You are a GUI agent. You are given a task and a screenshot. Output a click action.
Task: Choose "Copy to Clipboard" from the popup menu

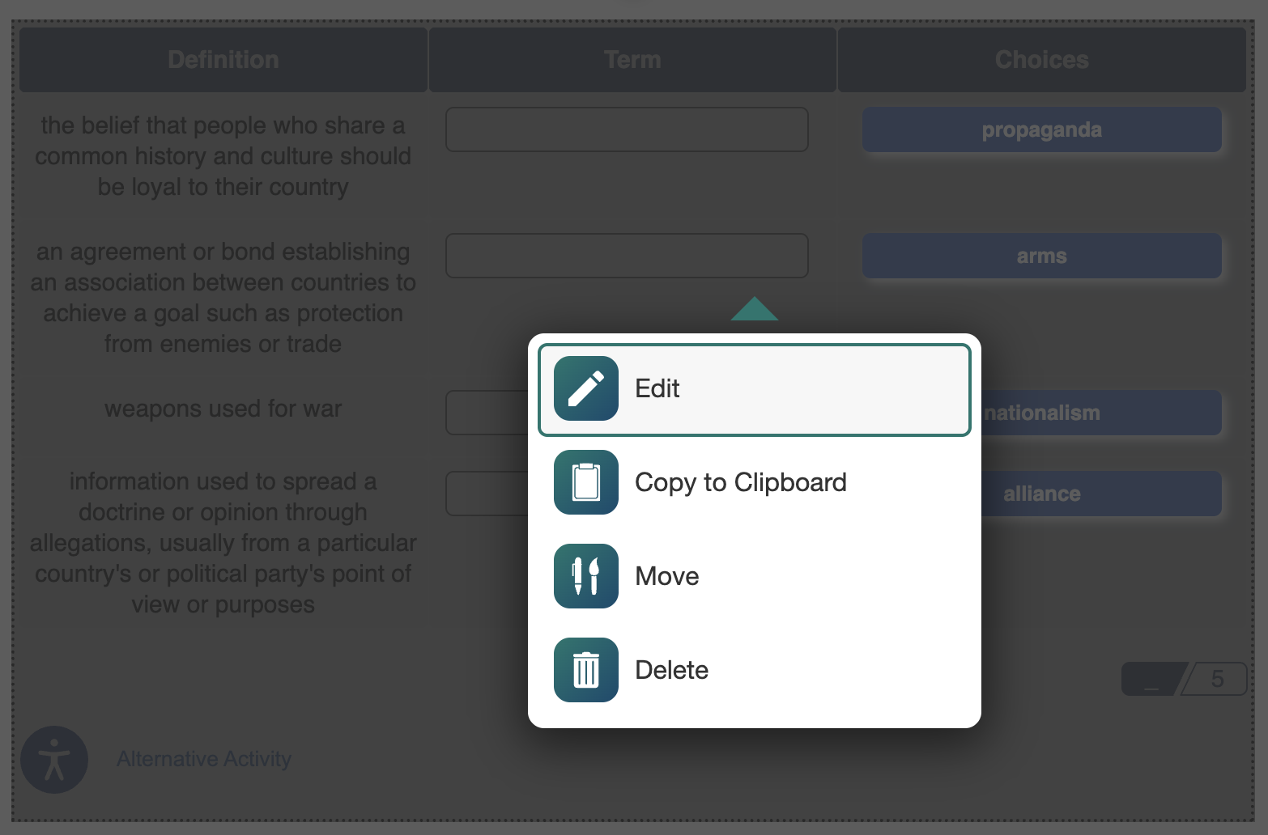[740, 482]
